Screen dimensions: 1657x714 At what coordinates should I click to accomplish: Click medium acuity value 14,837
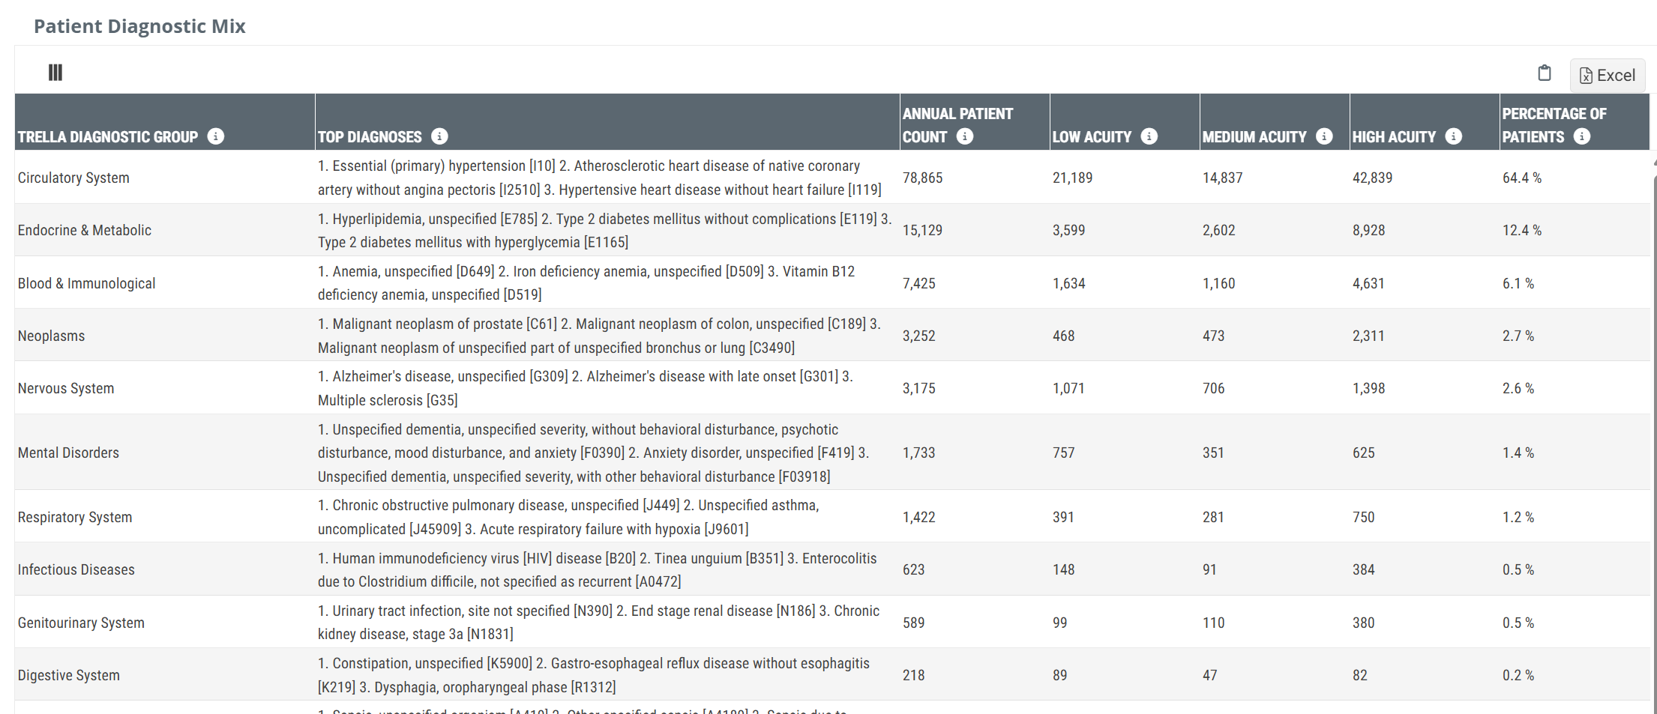tap(1223, 178)
